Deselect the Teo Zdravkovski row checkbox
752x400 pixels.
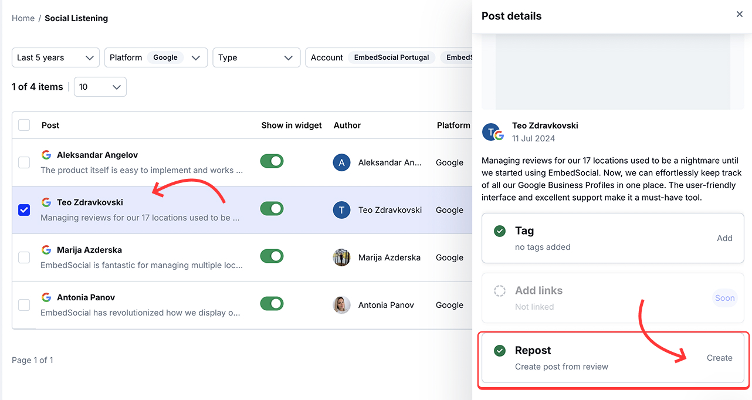[x=24, y=209]
